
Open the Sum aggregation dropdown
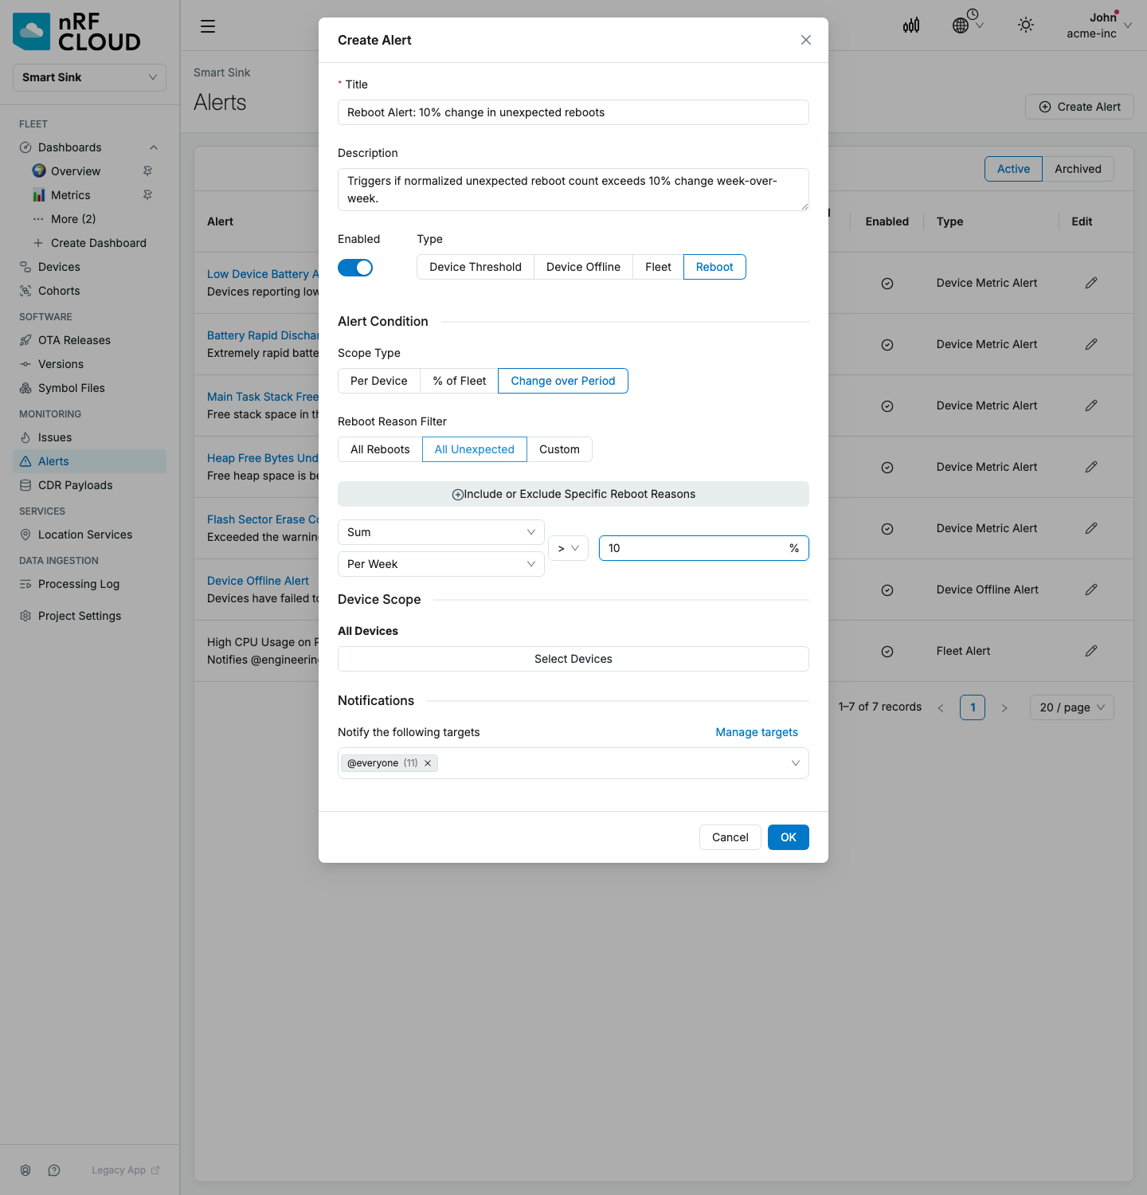click(x=441, y=532)
